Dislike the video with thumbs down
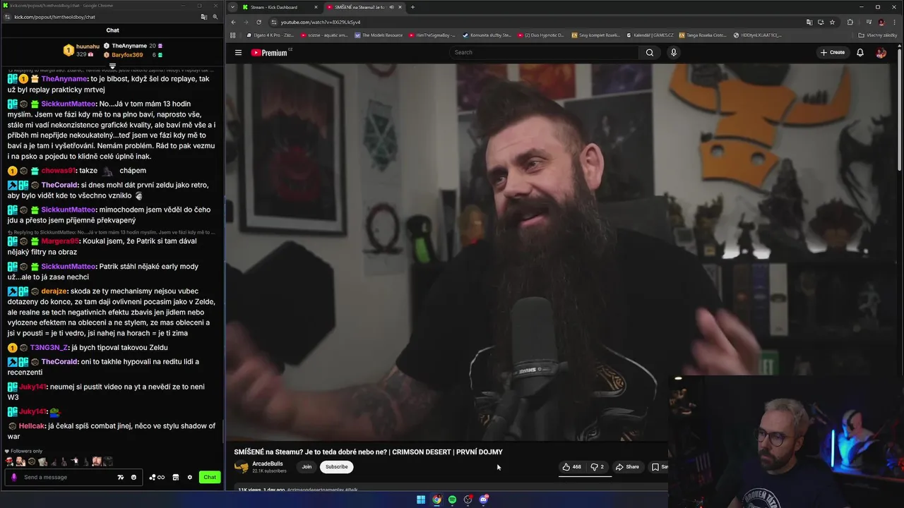This screenshot has height=508, width=904. point(597,466)
